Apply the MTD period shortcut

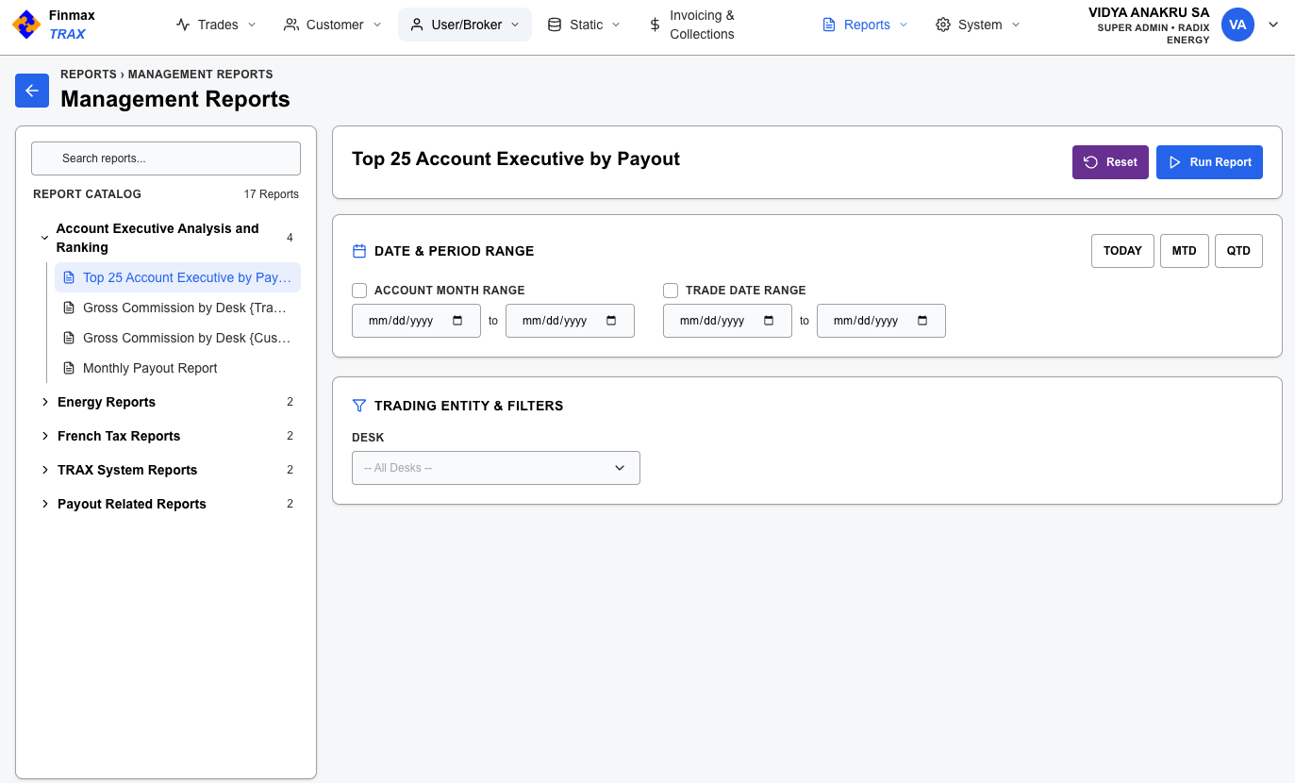click(x=1185, y=251)
